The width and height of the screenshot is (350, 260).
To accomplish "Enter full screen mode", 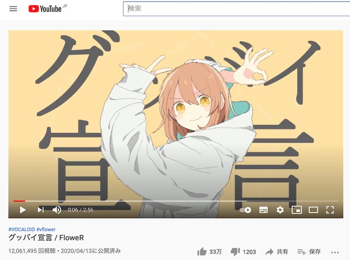I will click(330, 210).
